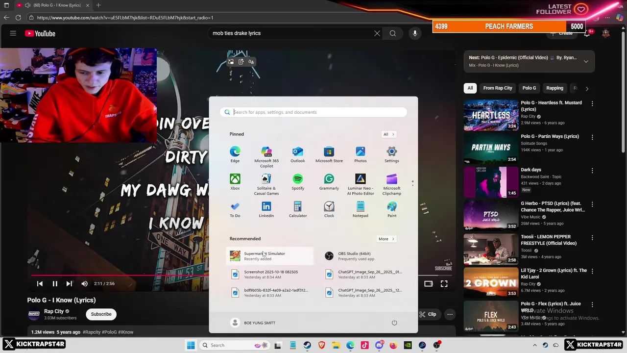Open the Paint app

(x=392, y=209)
